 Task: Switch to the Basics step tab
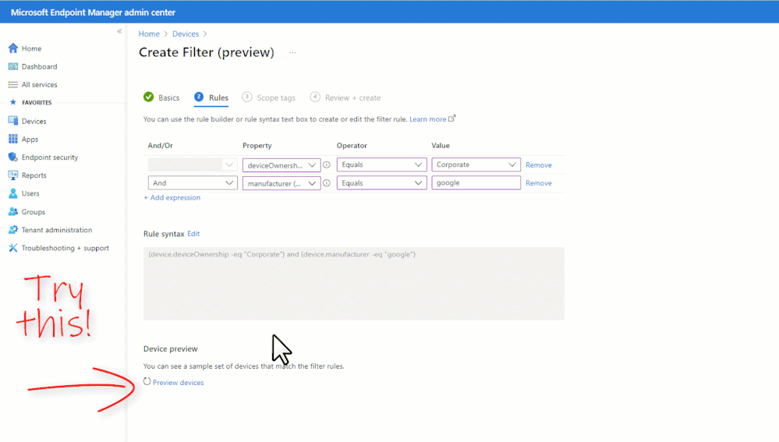pos(161,98)
